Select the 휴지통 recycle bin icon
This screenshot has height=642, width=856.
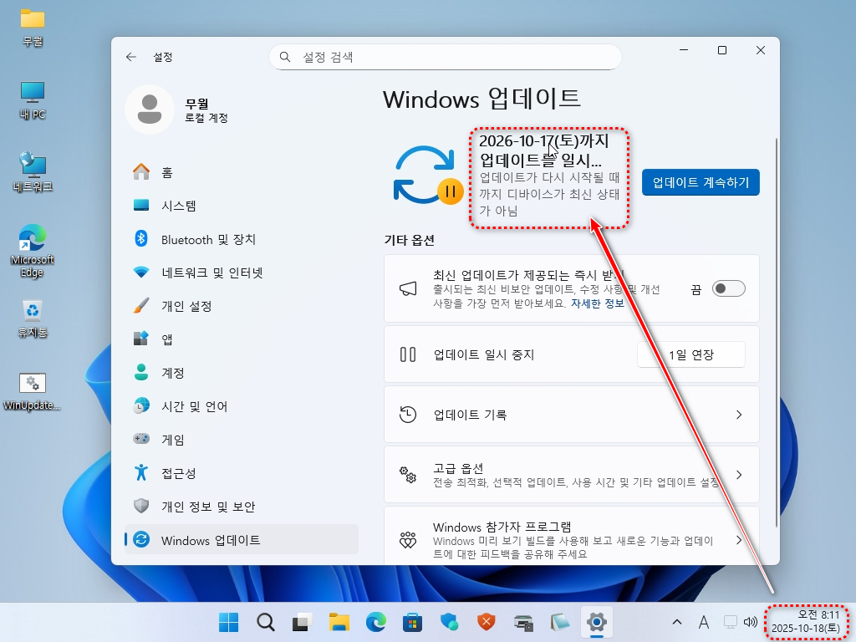(x=33, y=318)
